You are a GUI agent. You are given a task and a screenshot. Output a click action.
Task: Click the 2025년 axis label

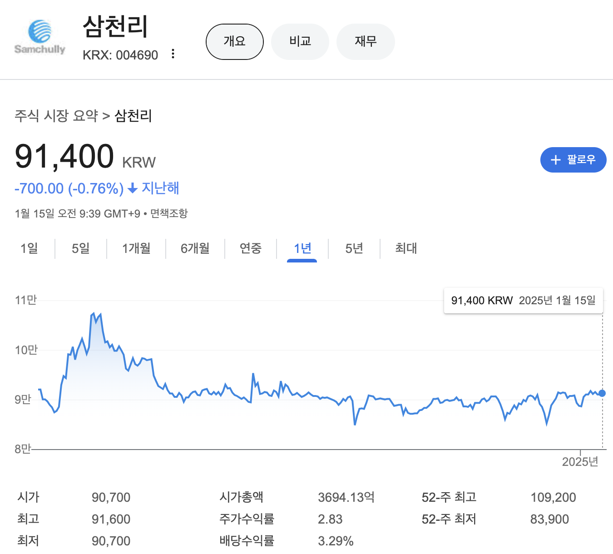point(580,462)
